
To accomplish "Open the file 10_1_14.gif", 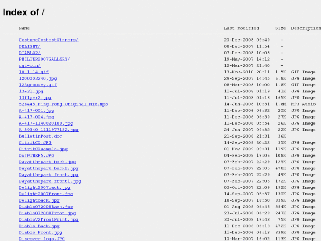I will point(34,72).
